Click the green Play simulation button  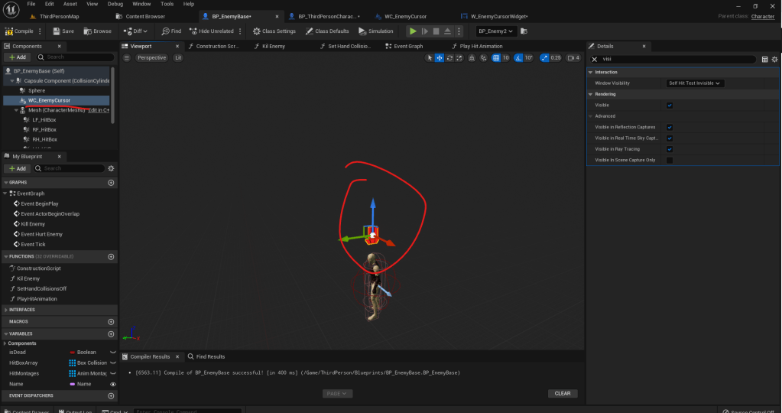coord(413,31)
